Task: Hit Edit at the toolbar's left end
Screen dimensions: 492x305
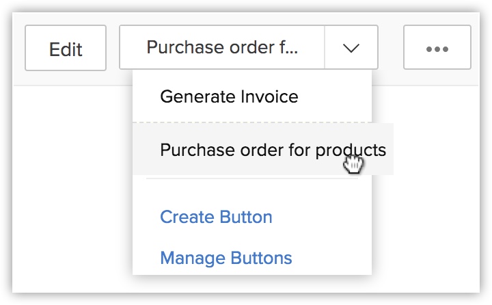Action: (x=66, y=48)
